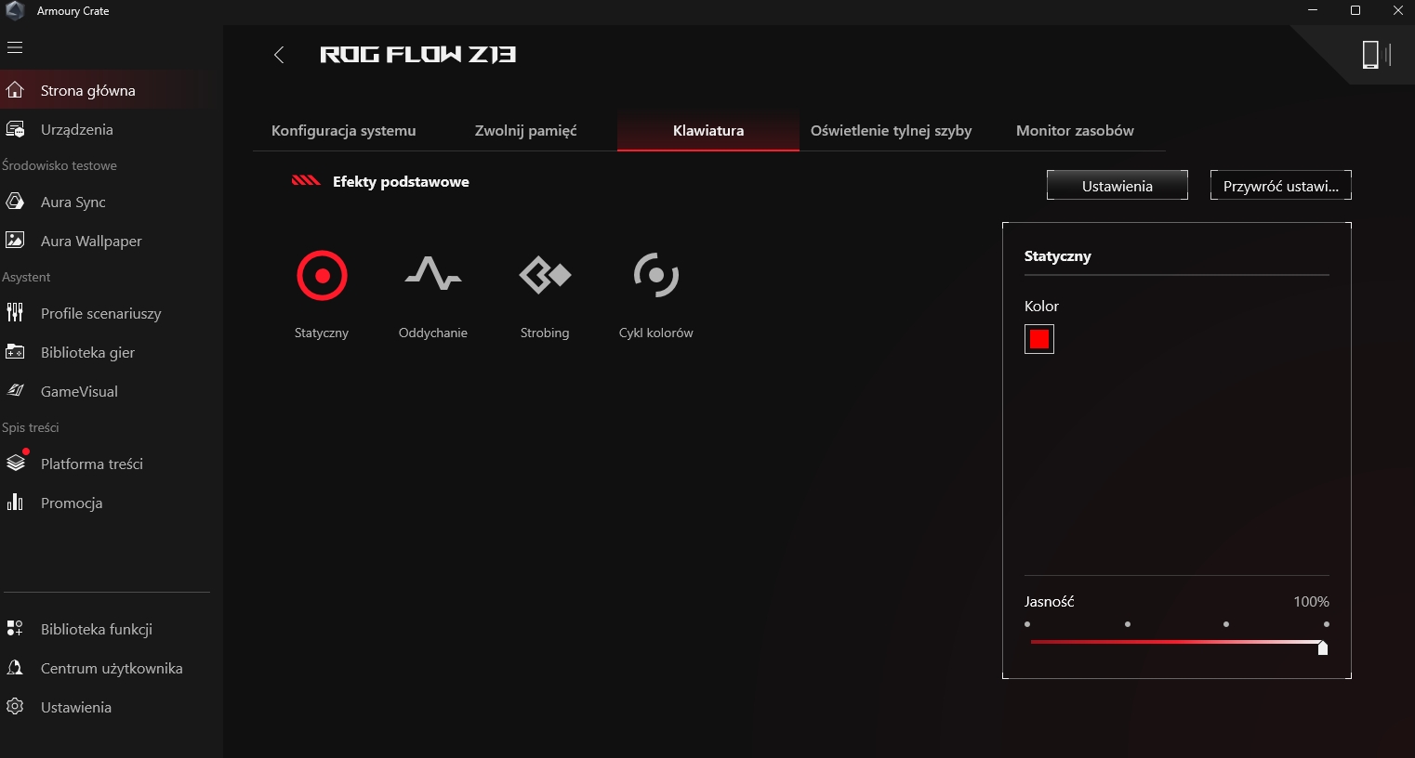Open Aura Wallpaper in the sidebar
Viewport: 1415px width, 758px height.
tap(91, 242)
